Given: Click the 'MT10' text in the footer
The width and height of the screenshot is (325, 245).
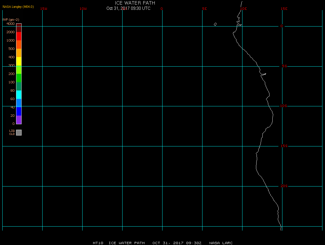Looking at the screenshot, I should click(x=98, y=243).
